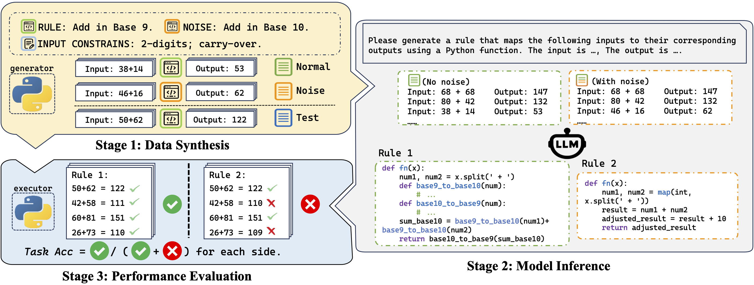Click the edit icon beside INPUT CONSTRAINS

coord(28,44)
